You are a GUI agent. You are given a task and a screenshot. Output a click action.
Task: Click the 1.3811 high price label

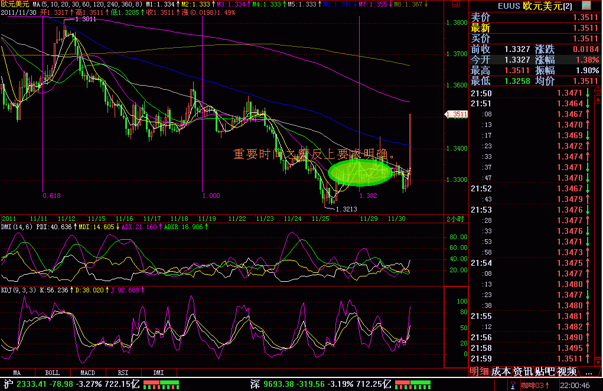(86, 19)
